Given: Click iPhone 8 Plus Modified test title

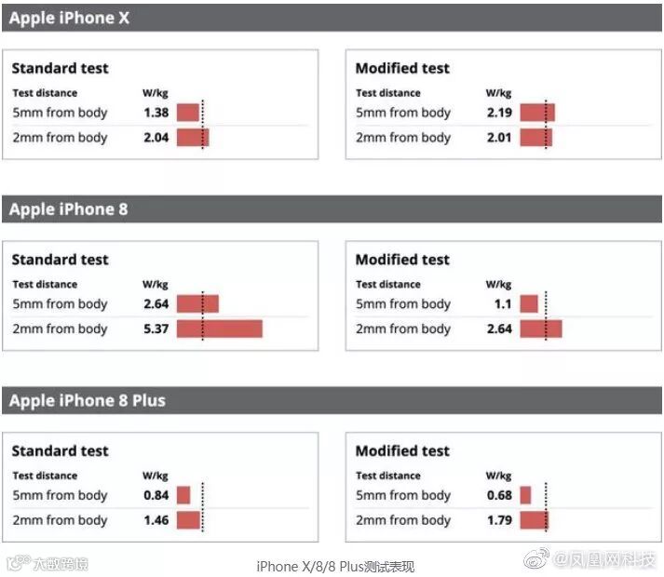Looking at the screenshot, I should (x=402, y=451).
